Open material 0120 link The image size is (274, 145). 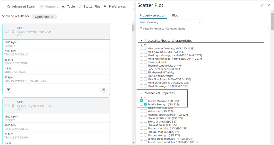pyautogui.click(x=20, y=28)
